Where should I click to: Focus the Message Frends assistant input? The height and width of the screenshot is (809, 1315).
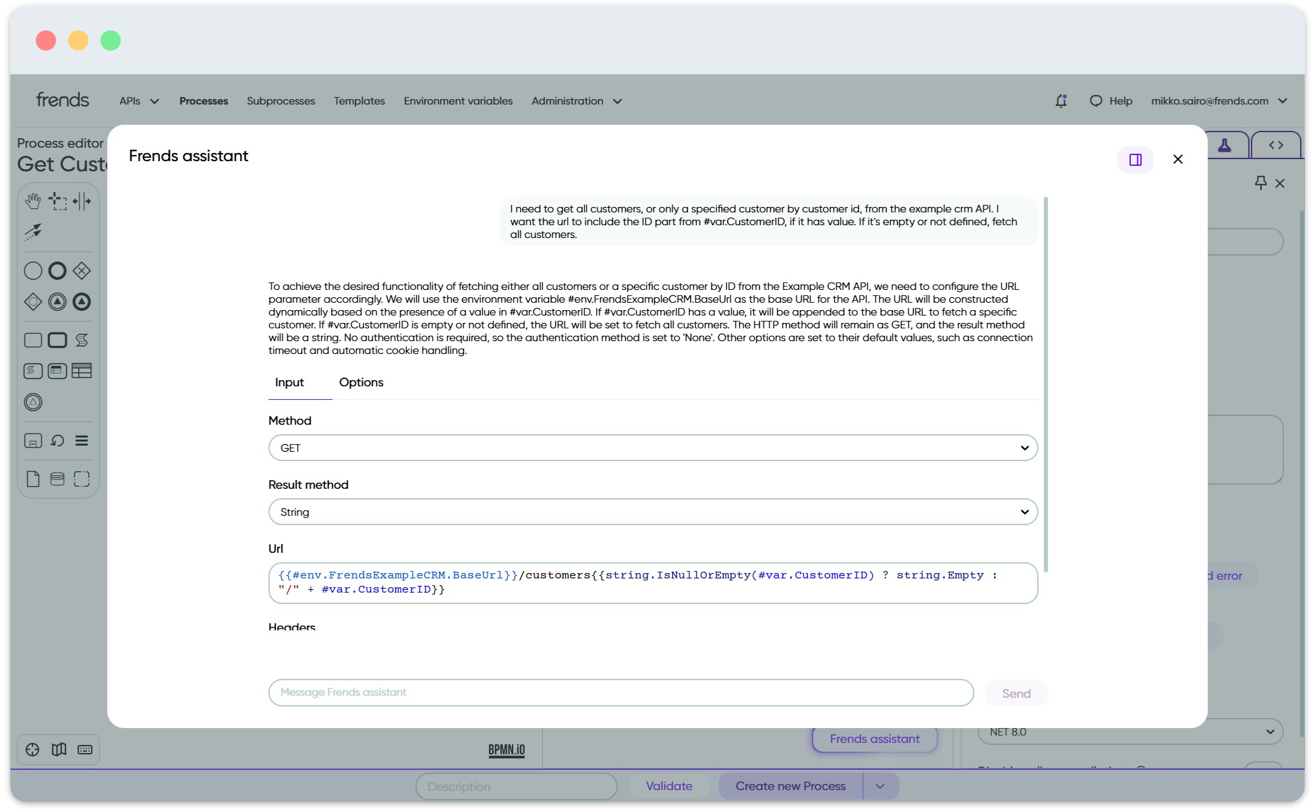620,693
